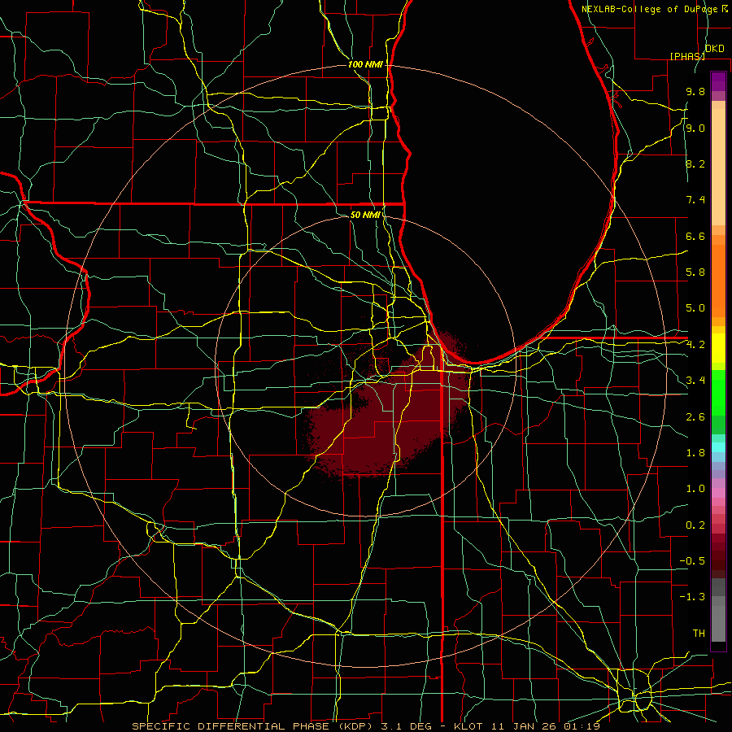
Task: Click the 3.4 value on the color scale
Action: tap(695, 381)
